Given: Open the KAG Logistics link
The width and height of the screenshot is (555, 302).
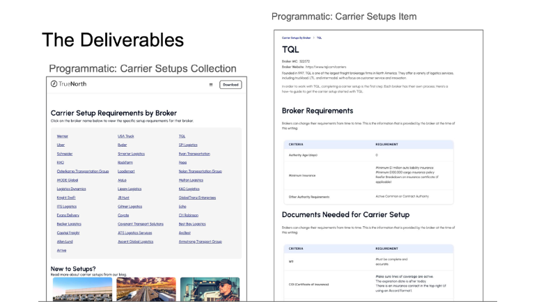Looking at the screenshot, I should (189, 189).
